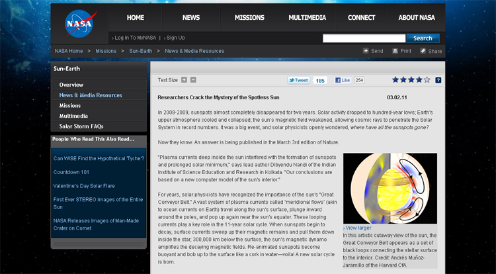The image size is (496, 274).
Task: Click the Tweet button
Action: click(x=298, y=80)
